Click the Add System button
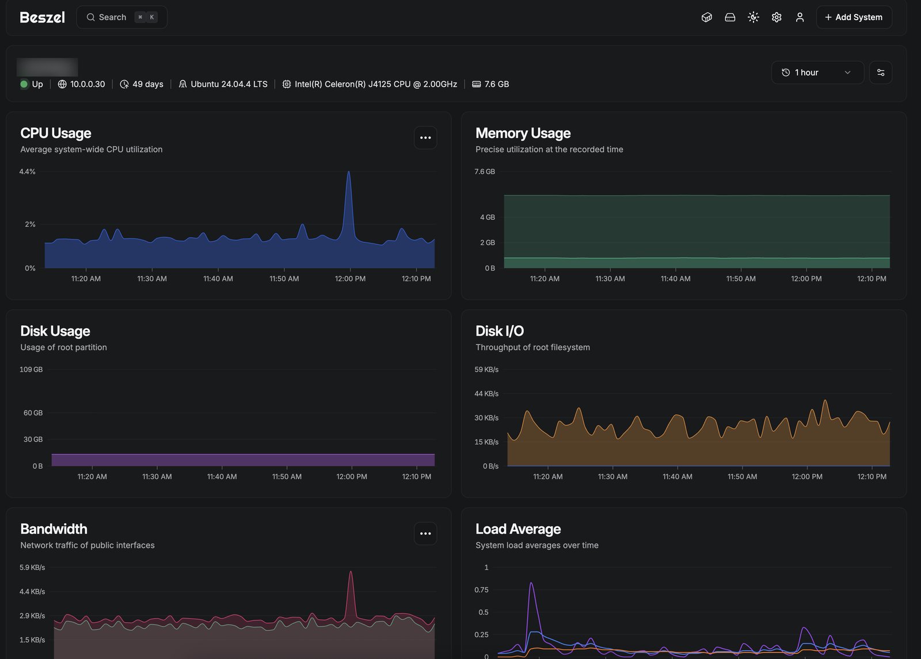The image size is (921, 659). 854,17
